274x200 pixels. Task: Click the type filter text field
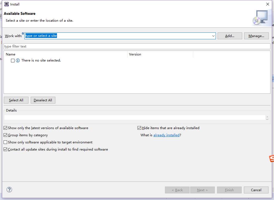[x=137, y=46]
